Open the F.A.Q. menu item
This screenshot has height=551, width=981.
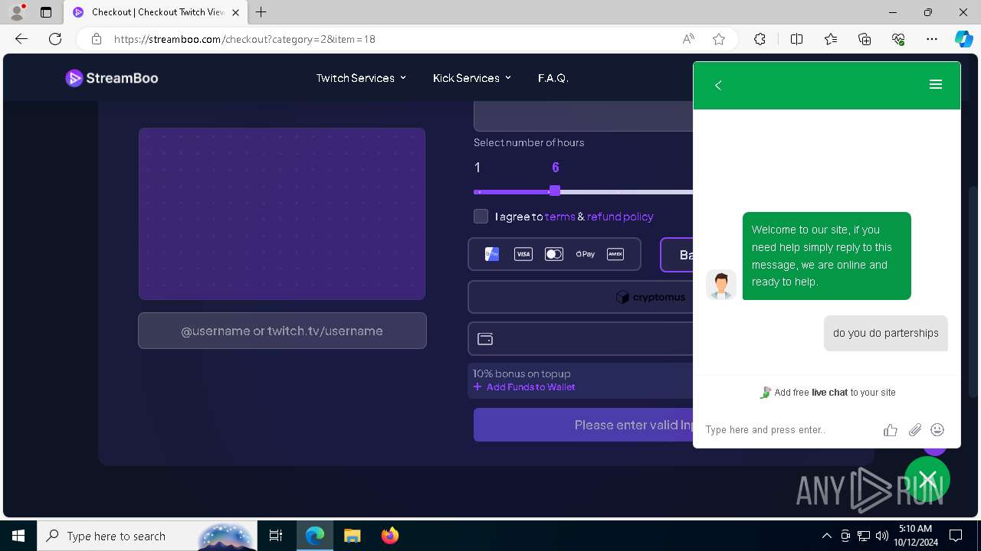coord(553,78)
